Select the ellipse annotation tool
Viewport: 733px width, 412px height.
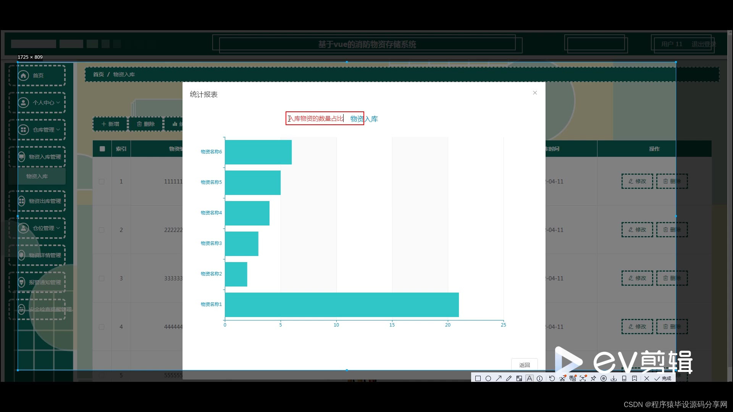click(488, 378)
